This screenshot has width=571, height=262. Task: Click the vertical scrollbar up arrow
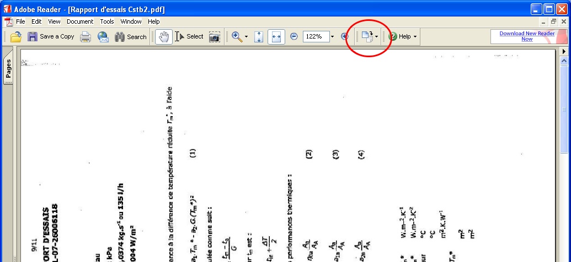[564, 61]
